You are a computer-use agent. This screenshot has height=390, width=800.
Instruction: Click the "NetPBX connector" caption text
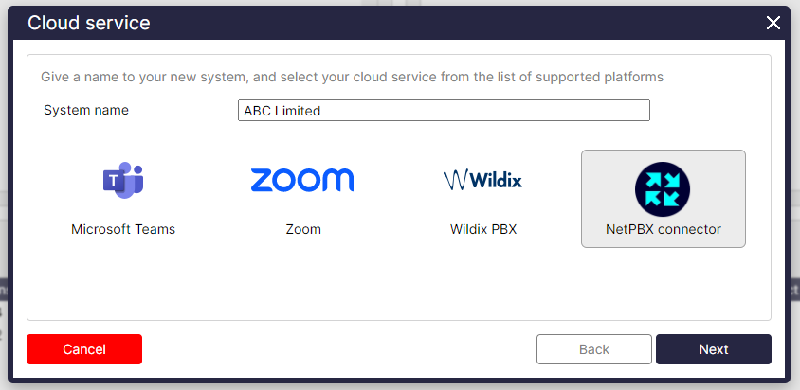pos(664,229)
